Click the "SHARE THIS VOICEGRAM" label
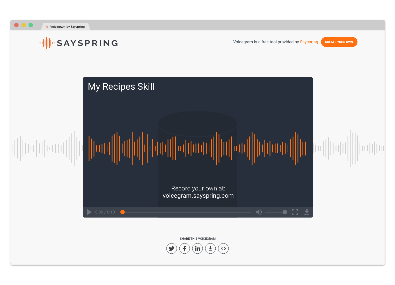Screen dimensions: 395x285 tap(198, 239)
